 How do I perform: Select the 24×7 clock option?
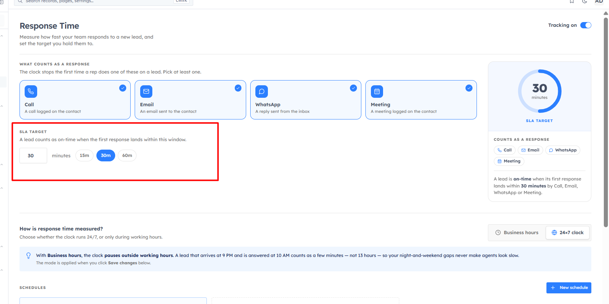click(567, 233)
